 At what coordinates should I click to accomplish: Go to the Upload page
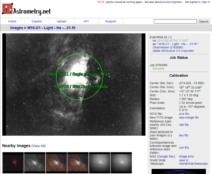61,21
